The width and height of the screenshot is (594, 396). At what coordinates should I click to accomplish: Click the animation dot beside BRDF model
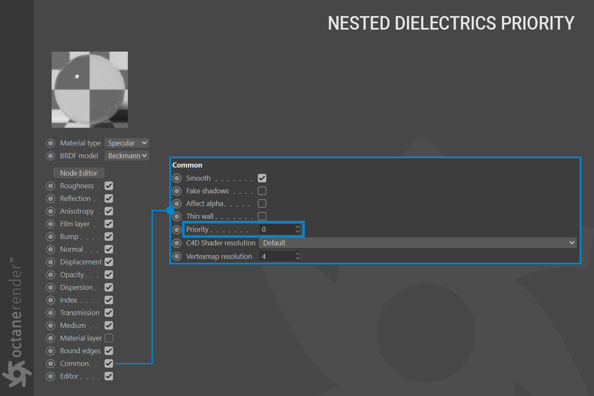[51, 156]
